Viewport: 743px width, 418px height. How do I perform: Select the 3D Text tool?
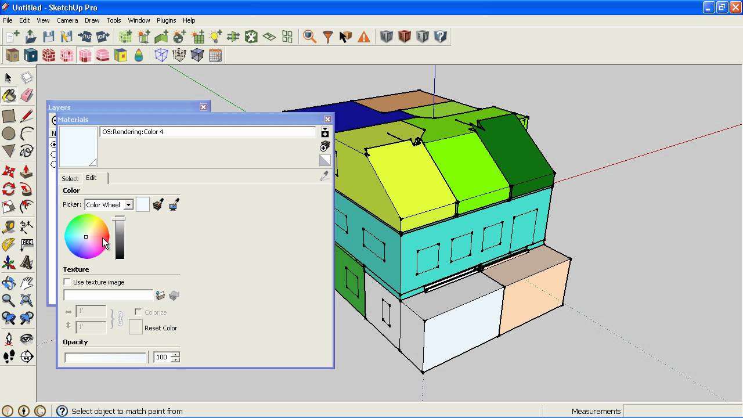[x=27, y=263]
